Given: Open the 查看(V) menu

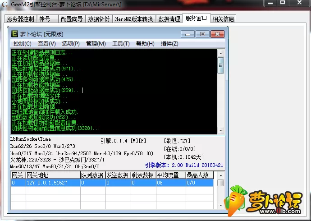Looking at the screenshot, I should [x=46, y=44].
